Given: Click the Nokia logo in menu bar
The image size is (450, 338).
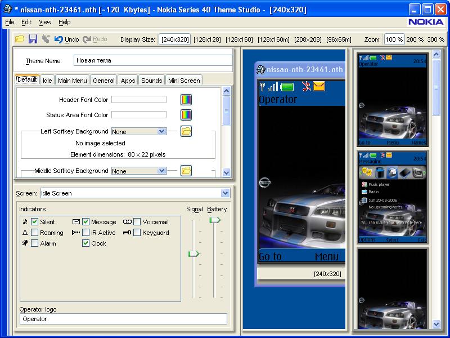Looking at the screenshot, I should 426,22.
